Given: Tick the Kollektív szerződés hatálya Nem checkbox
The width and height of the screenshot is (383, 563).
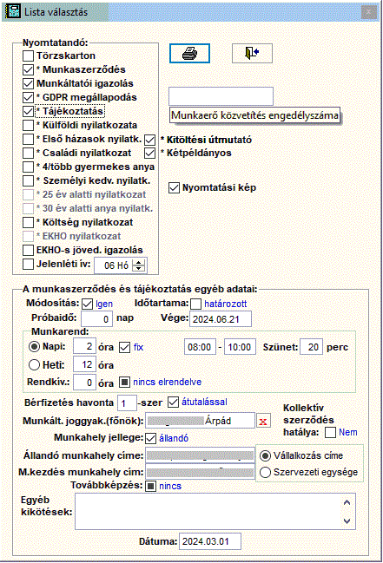Looking at the screenshot, I should (330, 432).
